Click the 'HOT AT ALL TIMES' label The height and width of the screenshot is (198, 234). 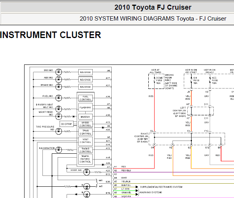pos(155,71)
